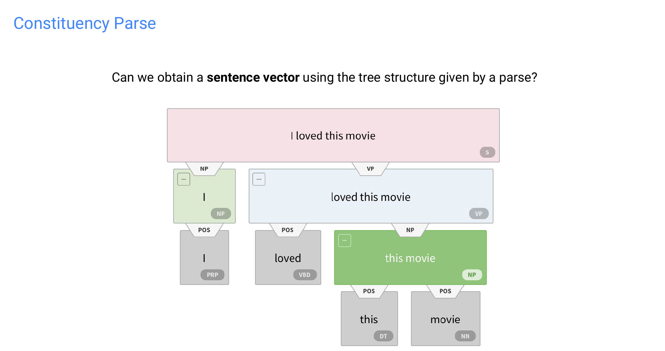Select the 'loved' word leaf node
This screenshot has height=351, width=665.
(288, 258)
